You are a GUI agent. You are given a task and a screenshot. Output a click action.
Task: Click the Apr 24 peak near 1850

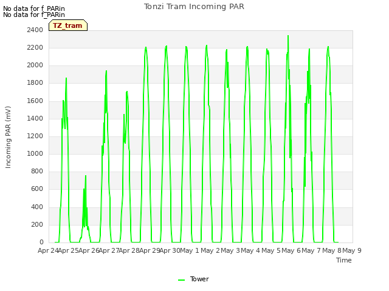point(66,78)
